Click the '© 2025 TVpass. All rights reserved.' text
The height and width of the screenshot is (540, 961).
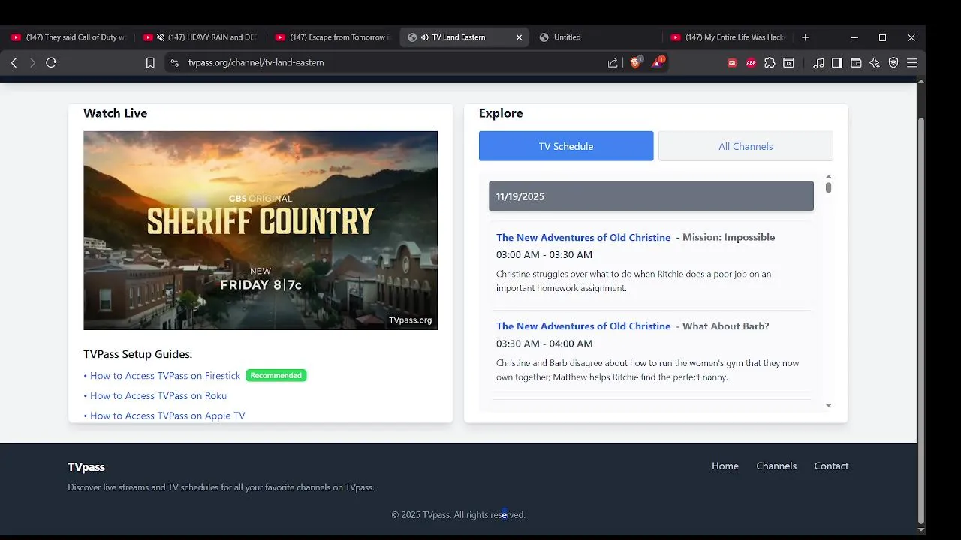pos(458,515)
